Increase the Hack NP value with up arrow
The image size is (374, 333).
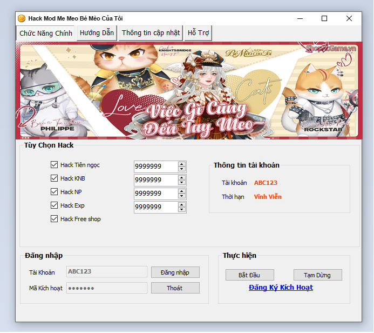point(182,191)
